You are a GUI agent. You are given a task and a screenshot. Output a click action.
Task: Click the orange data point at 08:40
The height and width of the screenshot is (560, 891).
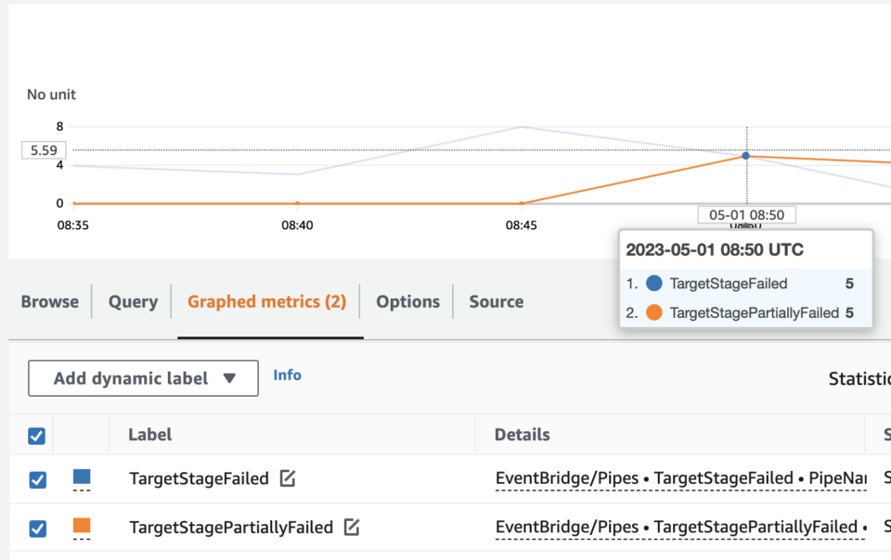point(297,203)
